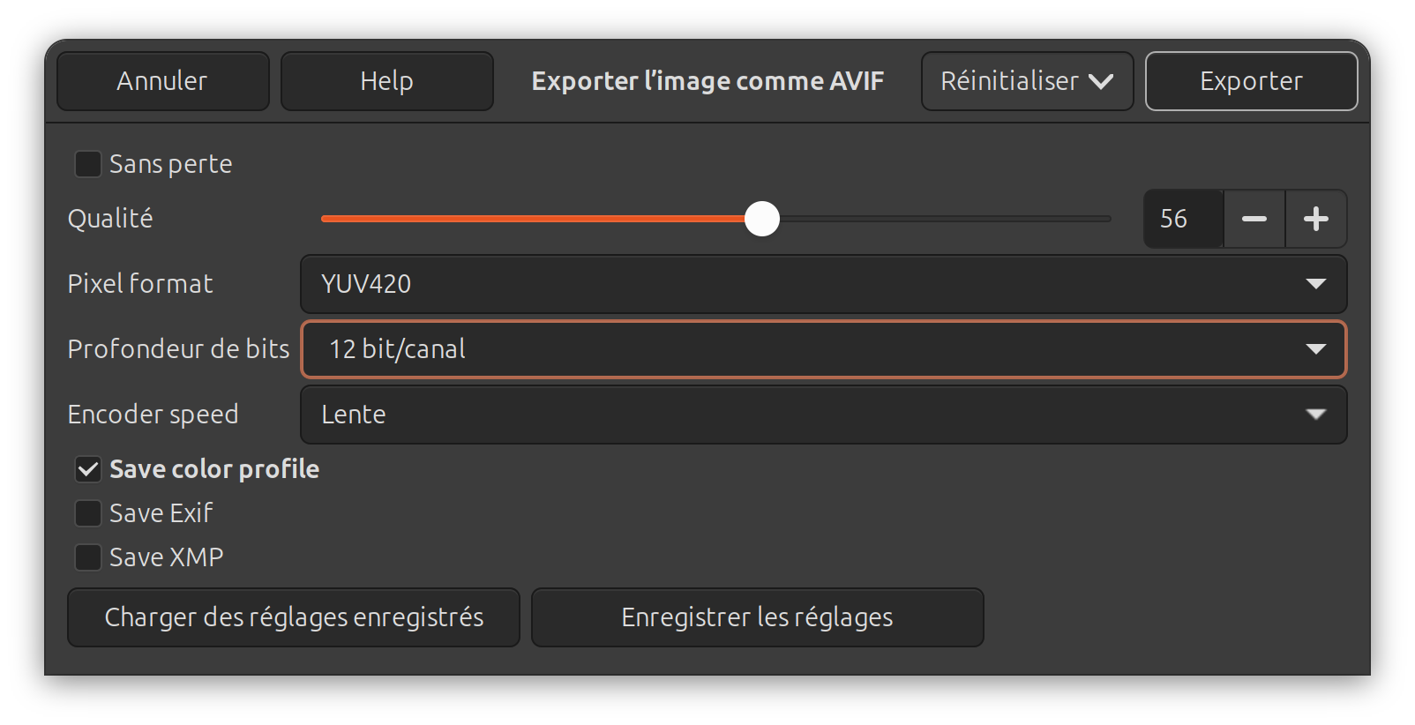The height and width of the screenshot is (725, 1415).
Task: Click the plus icon to increase quality
Action: coord(1316,219)
